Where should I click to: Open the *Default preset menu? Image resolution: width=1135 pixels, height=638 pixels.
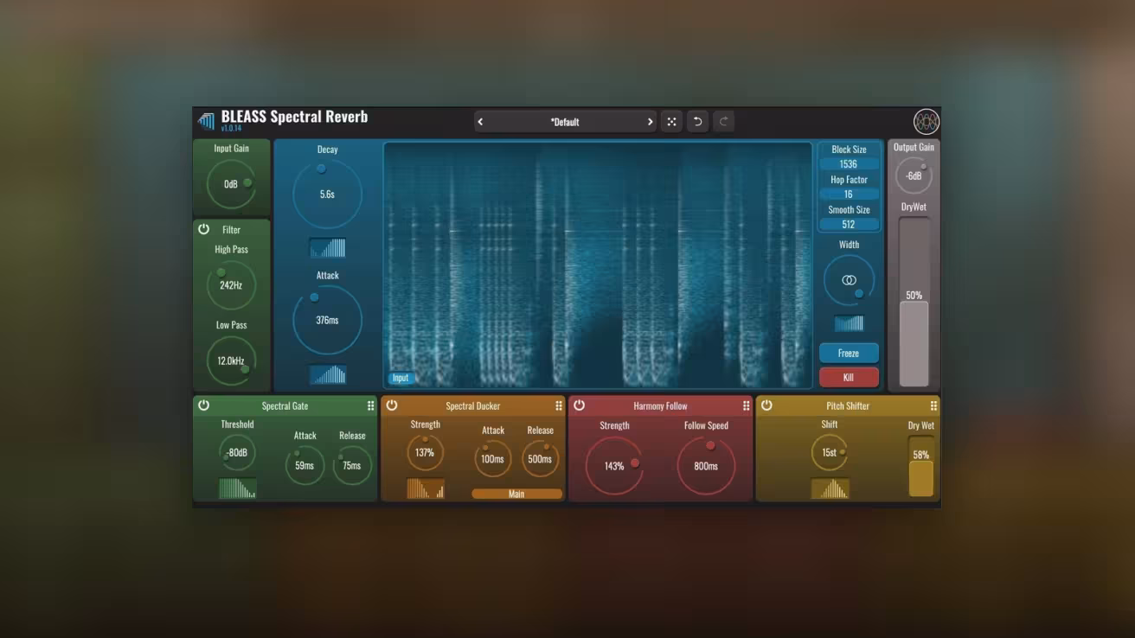pos(565,122)
